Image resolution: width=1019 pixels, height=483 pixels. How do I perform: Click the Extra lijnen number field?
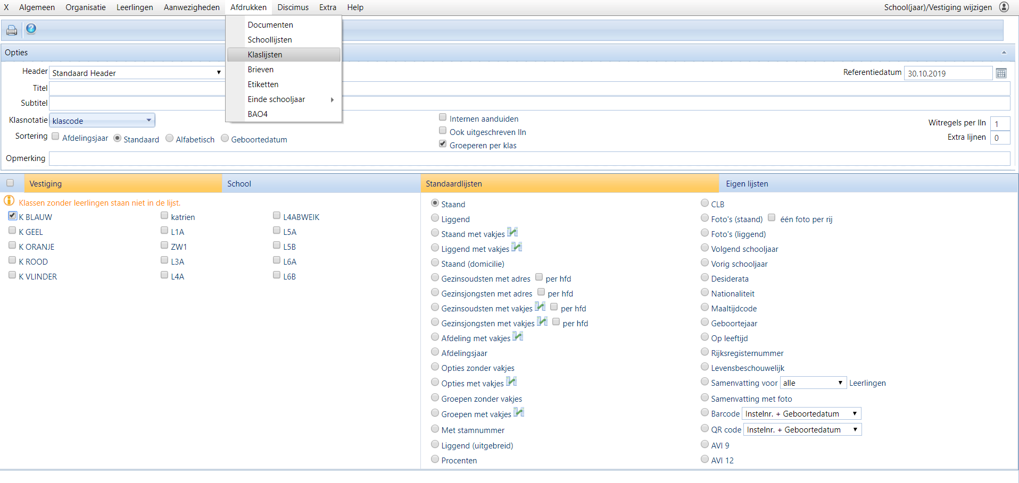1000,138
